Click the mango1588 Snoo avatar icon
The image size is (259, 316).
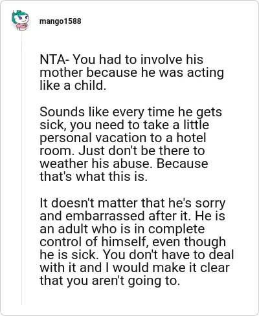(20, 21)
